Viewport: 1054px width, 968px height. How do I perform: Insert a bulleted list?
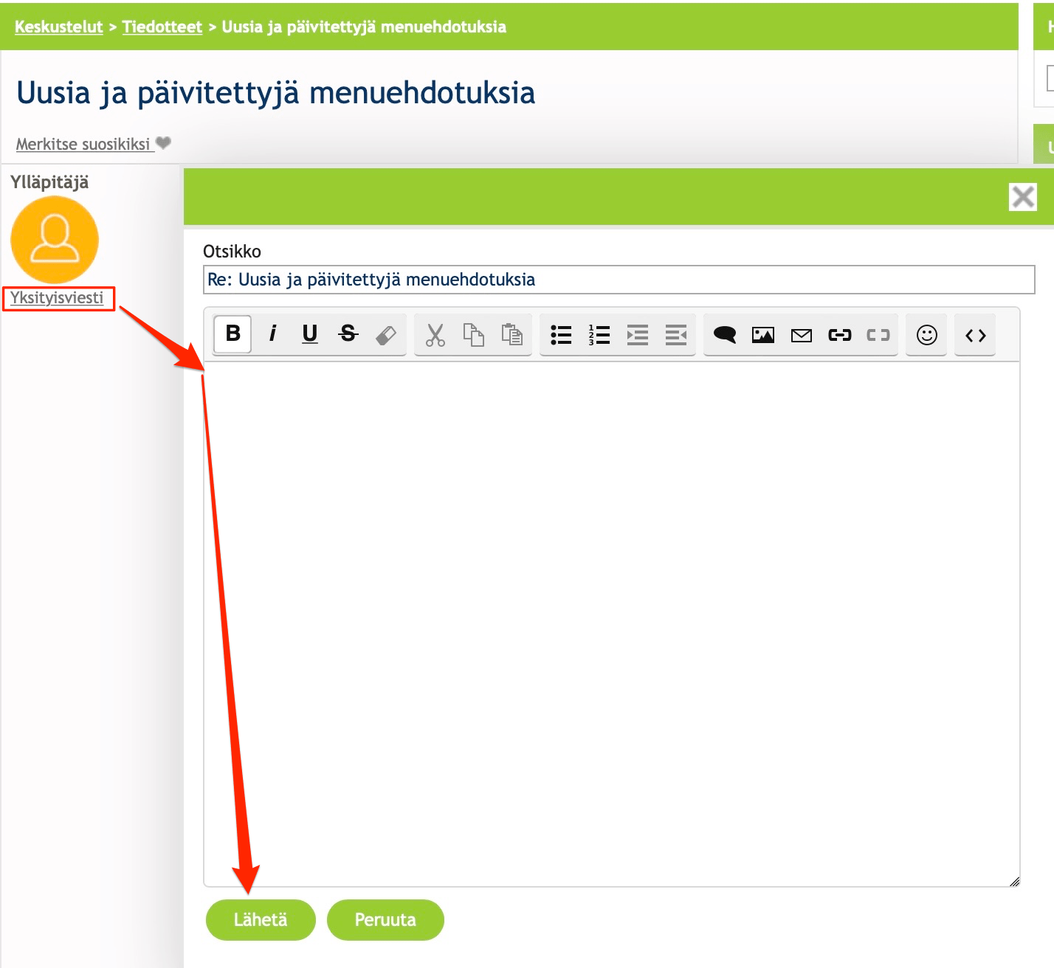(x=561, y=334)
